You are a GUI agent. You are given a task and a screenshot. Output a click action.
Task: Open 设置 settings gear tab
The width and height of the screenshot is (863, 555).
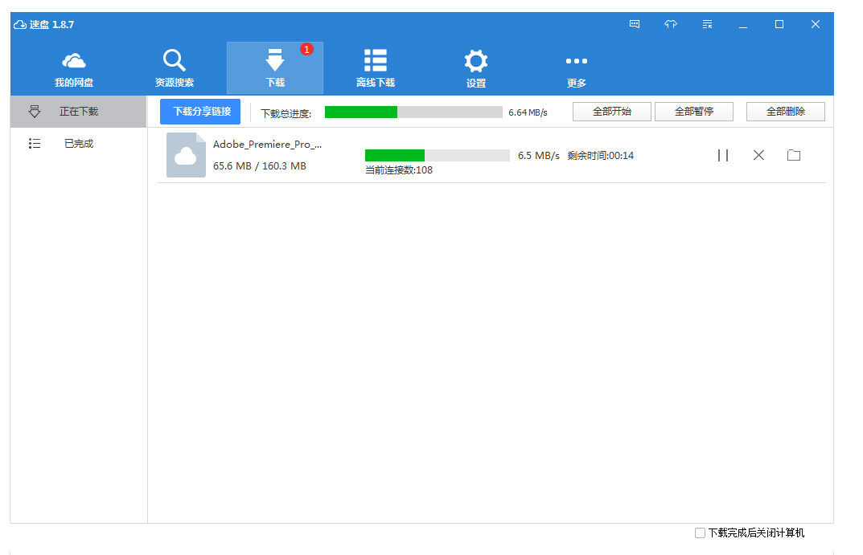click(476, 68)
